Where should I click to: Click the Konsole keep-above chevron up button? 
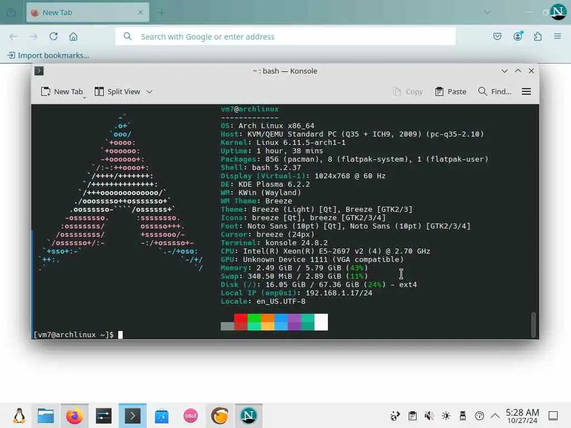[518, 71]
